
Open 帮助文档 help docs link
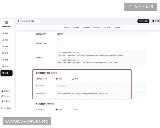coord(6,91)
